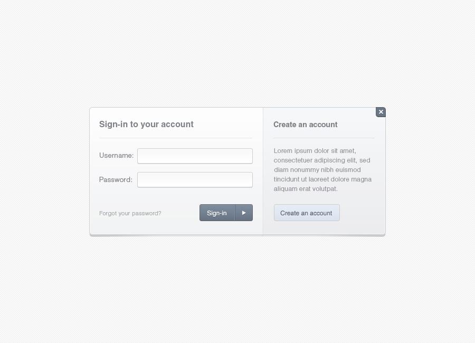Click the divider under the 'Create an account' heading

click(324, 138)
